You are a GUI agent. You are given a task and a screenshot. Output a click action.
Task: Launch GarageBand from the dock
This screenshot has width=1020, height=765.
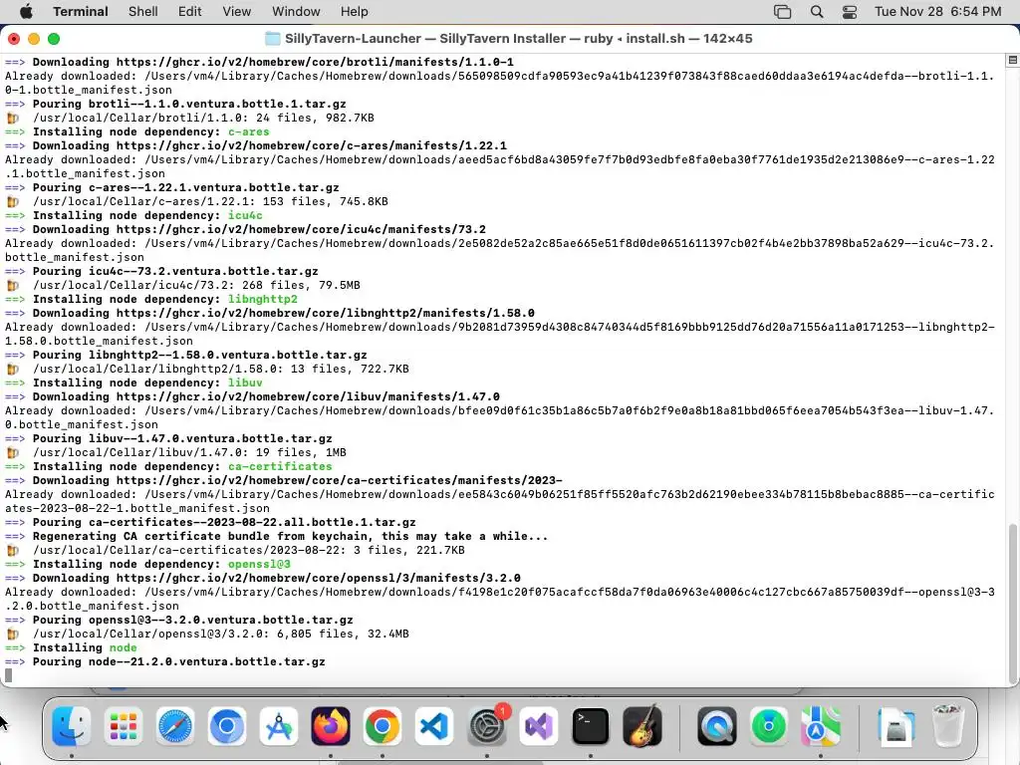click(642, 726)
